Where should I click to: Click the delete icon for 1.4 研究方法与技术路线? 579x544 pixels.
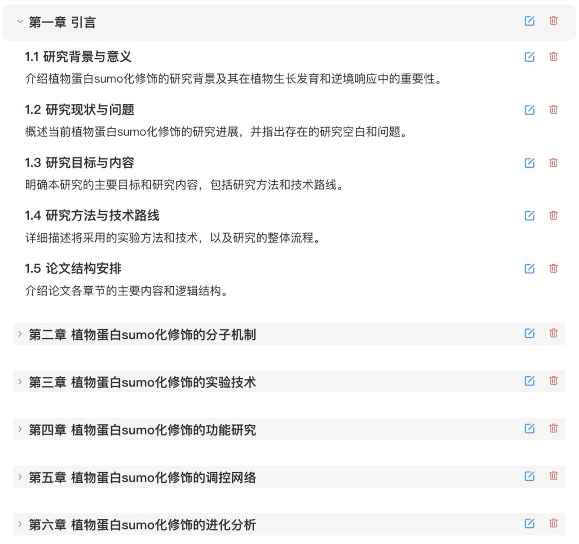point(554,215)
